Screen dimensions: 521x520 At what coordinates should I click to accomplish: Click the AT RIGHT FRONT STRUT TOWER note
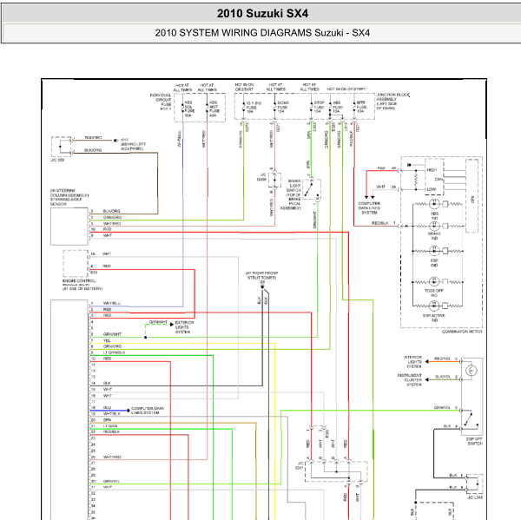point(262,275)
